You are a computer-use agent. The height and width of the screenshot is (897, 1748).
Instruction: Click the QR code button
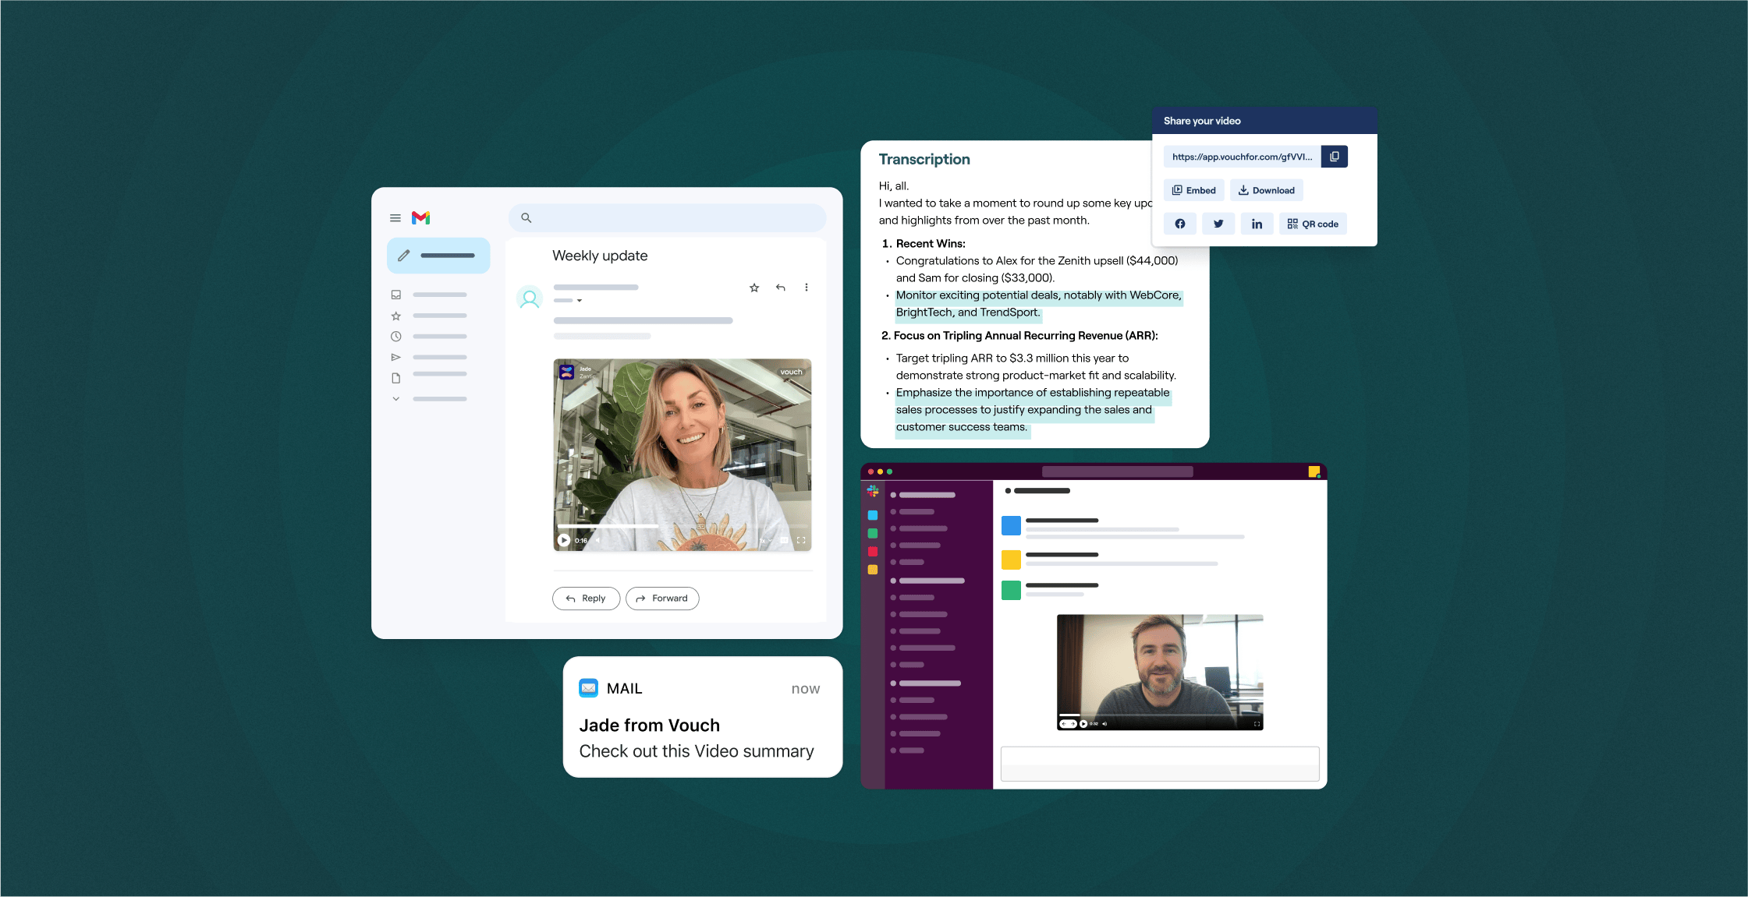[1313, 224]
